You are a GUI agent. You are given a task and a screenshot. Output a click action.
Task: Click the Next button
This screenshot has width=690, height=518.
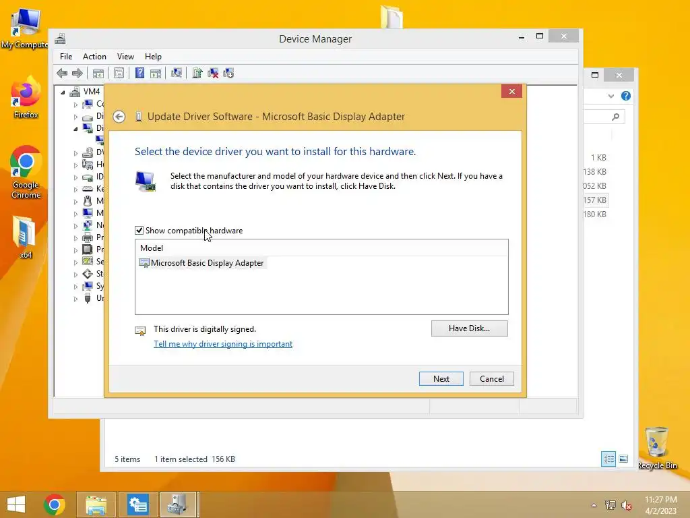441,379
